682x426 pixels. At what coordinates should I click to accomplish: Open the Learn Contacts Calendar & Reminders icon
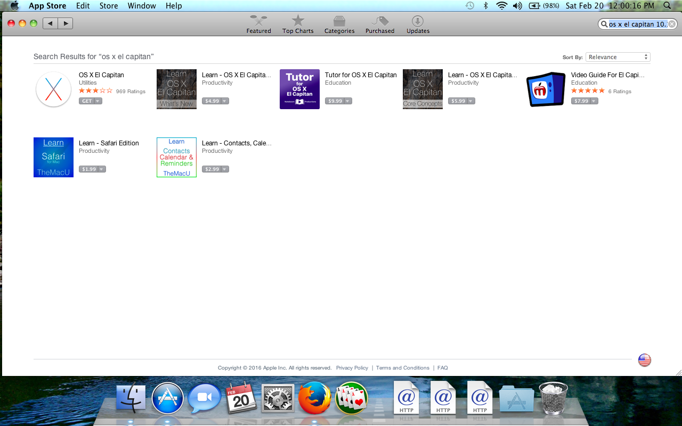pos(176,157)
